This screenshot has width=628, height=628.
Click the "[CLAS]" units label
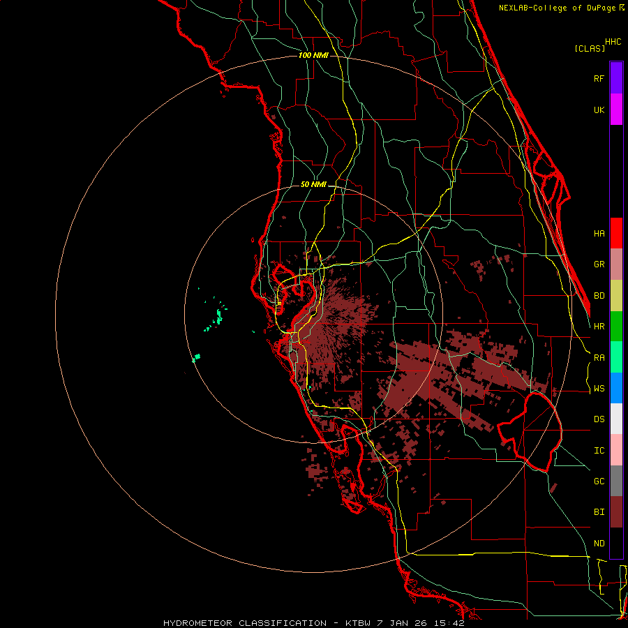pyautogui.click(x=590, y=48)
